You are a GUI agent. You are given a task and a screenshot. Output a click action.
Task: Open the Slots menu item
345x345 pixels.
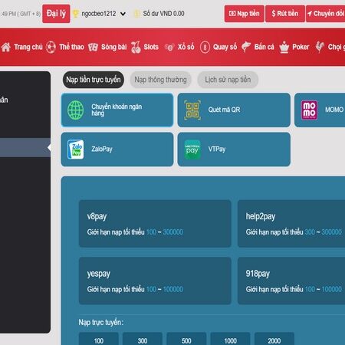point(145,47)
